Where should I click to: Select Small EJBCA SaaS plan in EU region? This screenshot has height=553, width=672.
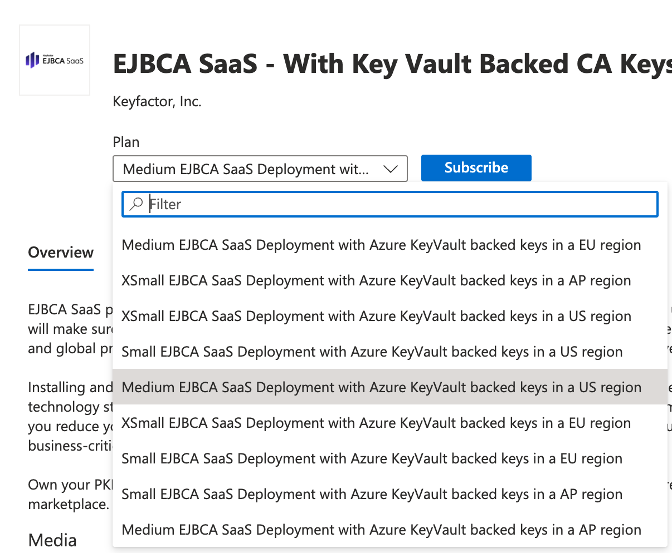[x=372, y=458]
